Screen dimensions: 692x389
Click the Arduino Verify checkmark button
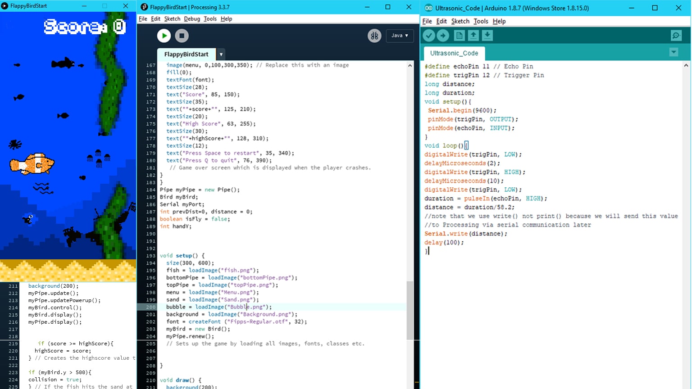coord(429,36)
